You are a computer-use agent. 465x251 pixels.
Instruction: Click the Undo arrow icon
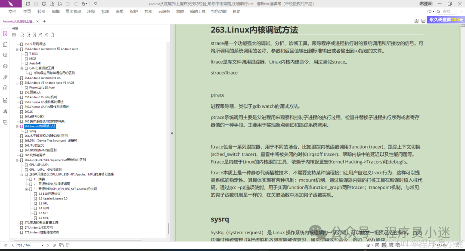68,4
